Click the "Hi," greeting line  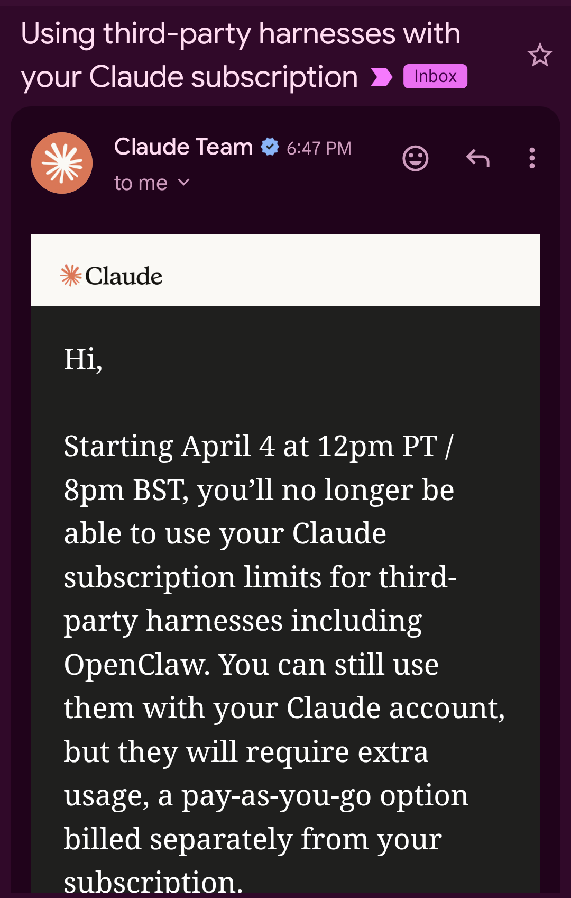(83, 360)
